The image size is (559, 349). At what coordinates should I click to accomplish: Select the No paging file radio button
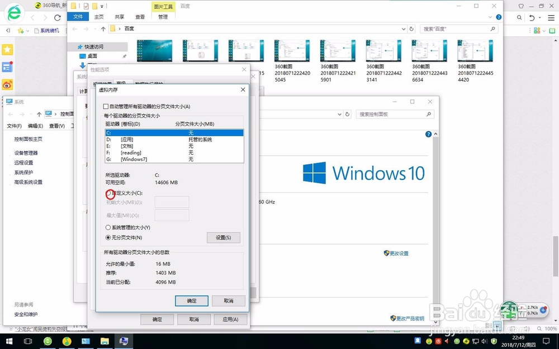click(x=108, y=237)
